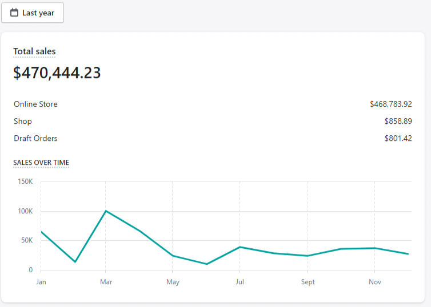Click the $801.42 Draft Orders amount
Screen dimensions: 431x307
[x=398, y=139]
